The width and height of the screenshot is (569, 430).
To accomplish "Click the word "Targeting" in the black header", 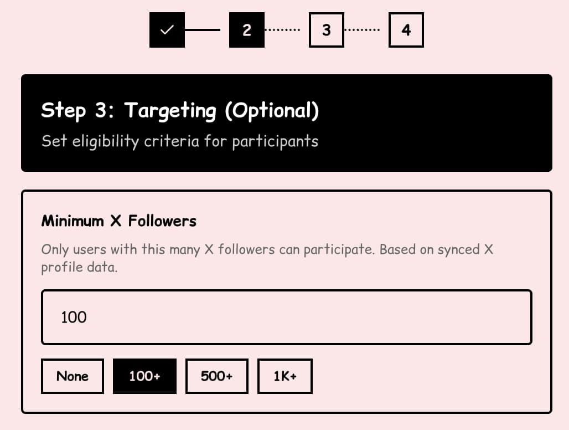I will coord(170,111).
